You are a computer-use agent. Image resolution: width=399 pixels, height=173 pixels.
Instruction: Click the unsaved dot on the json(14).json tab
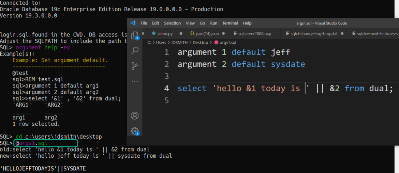coord(223,33)
